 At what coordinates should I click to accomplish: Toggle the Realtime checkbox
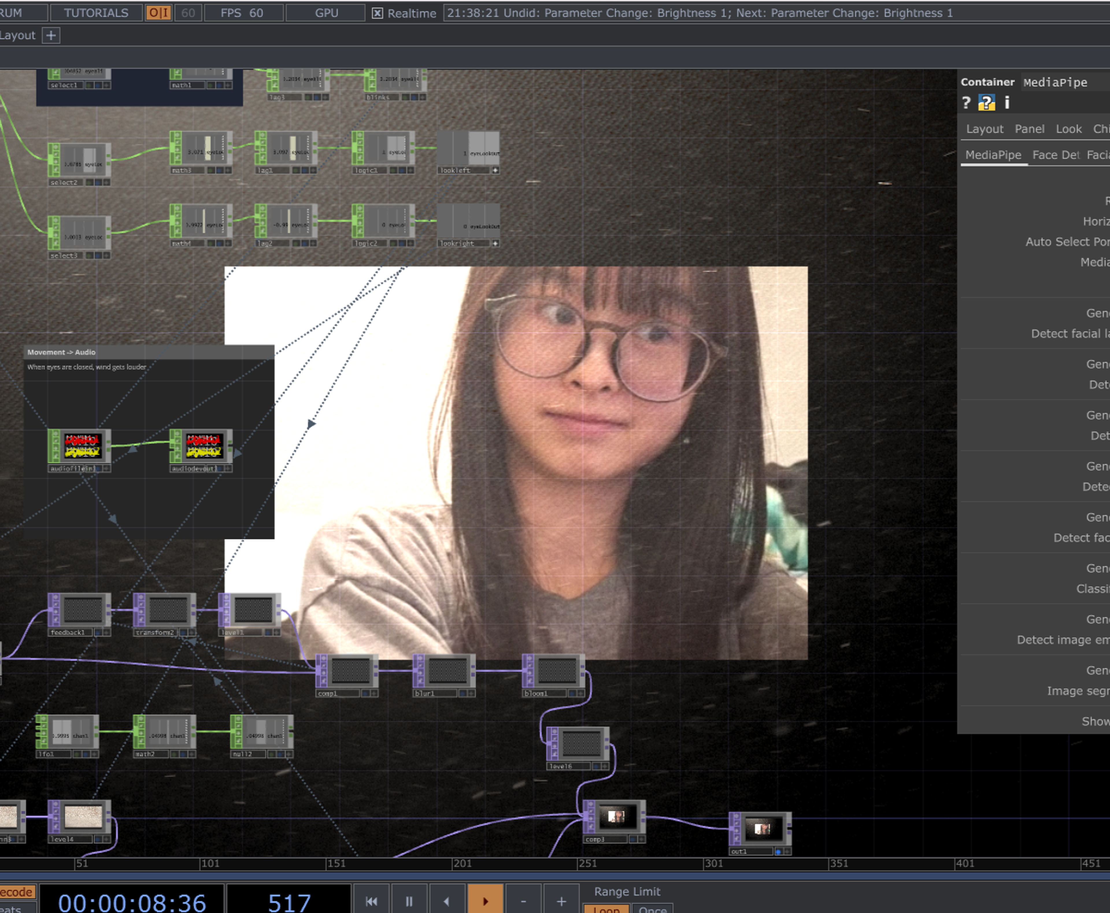(x=377, y=13)
